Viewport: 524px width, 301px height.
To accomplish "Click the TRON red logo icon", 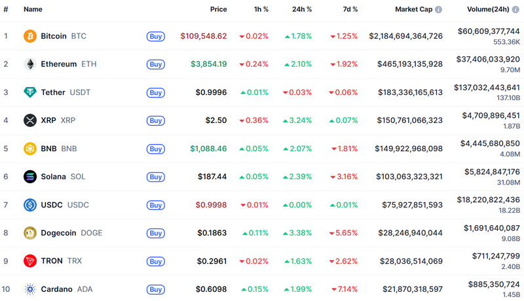I will click(30, 261).
